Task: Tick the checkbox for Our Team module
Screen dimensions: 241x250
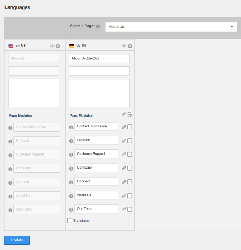Action: click(x=129, y=210)
